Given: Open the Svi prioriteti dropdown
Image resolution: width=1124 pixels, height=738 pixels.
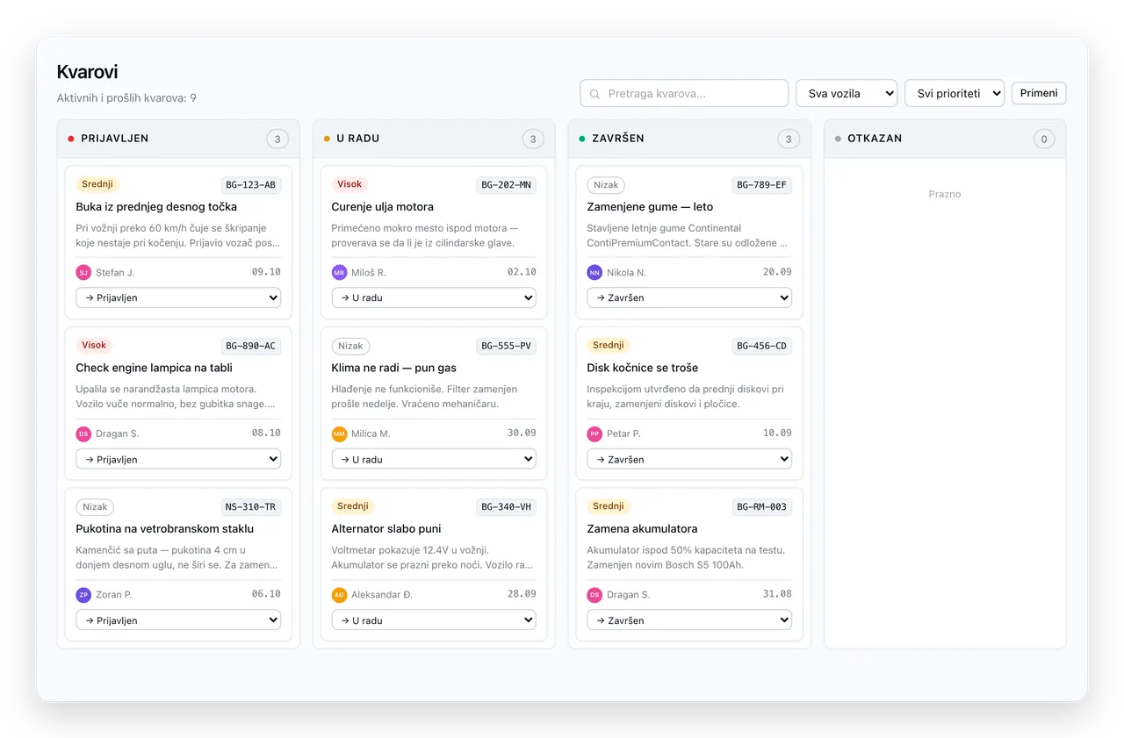Looking at the screenshot, I should click(955, 93).
